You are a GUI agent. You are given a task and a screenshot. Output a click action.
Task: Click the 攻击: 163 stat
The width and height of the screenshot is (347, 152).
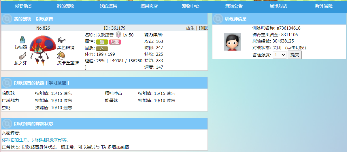154,41
